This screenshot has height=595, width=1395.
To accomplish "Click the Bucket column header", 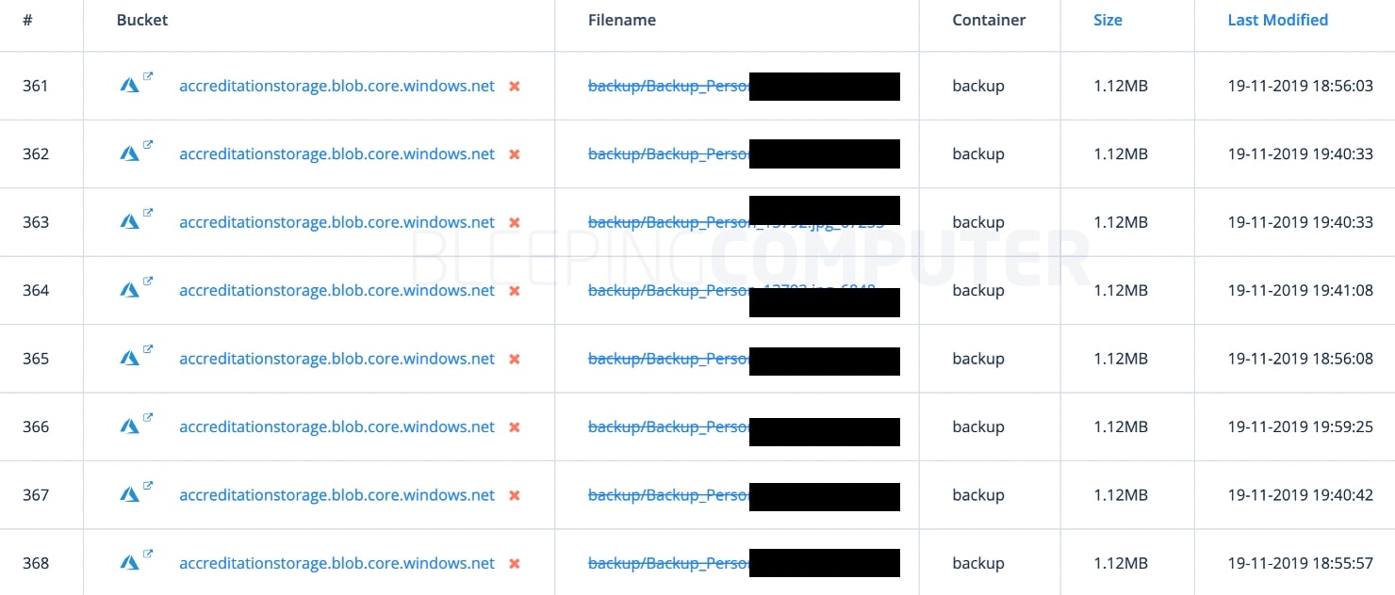I will pyautogui.click(x=142, y=20).
